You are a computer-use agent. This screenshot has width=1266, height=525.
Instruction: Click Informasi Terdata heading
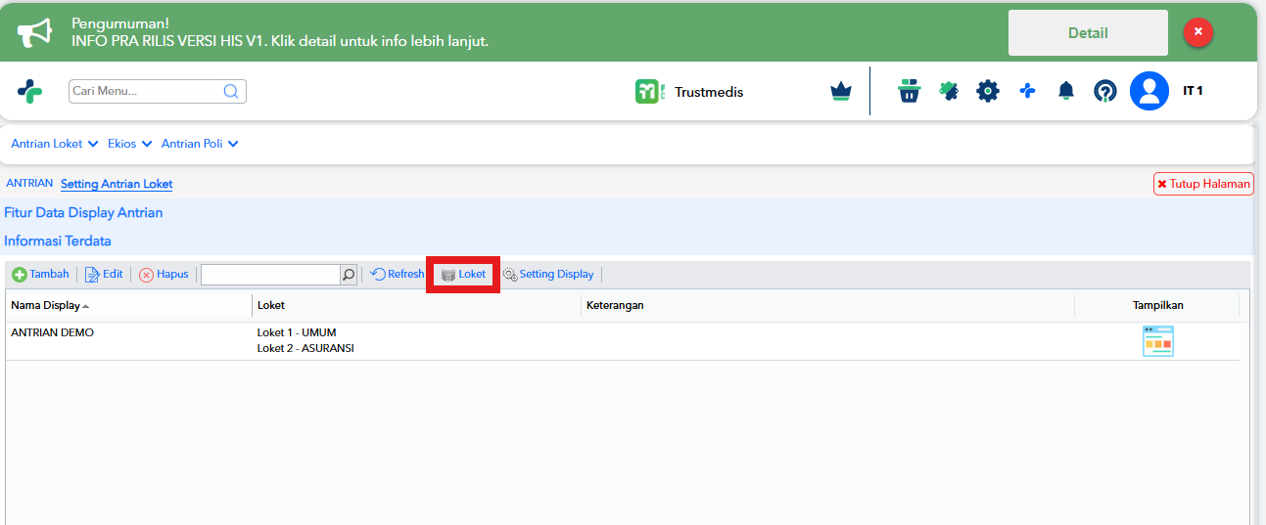58,241
